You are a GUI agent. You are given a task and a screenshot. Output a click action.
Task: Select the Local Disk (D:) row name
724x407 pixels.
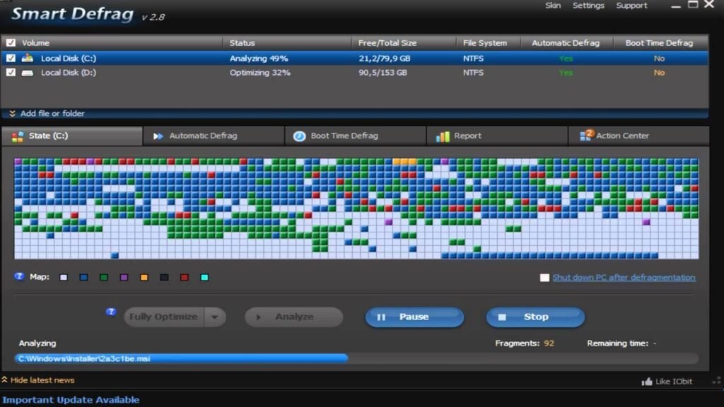click(69, 73)
